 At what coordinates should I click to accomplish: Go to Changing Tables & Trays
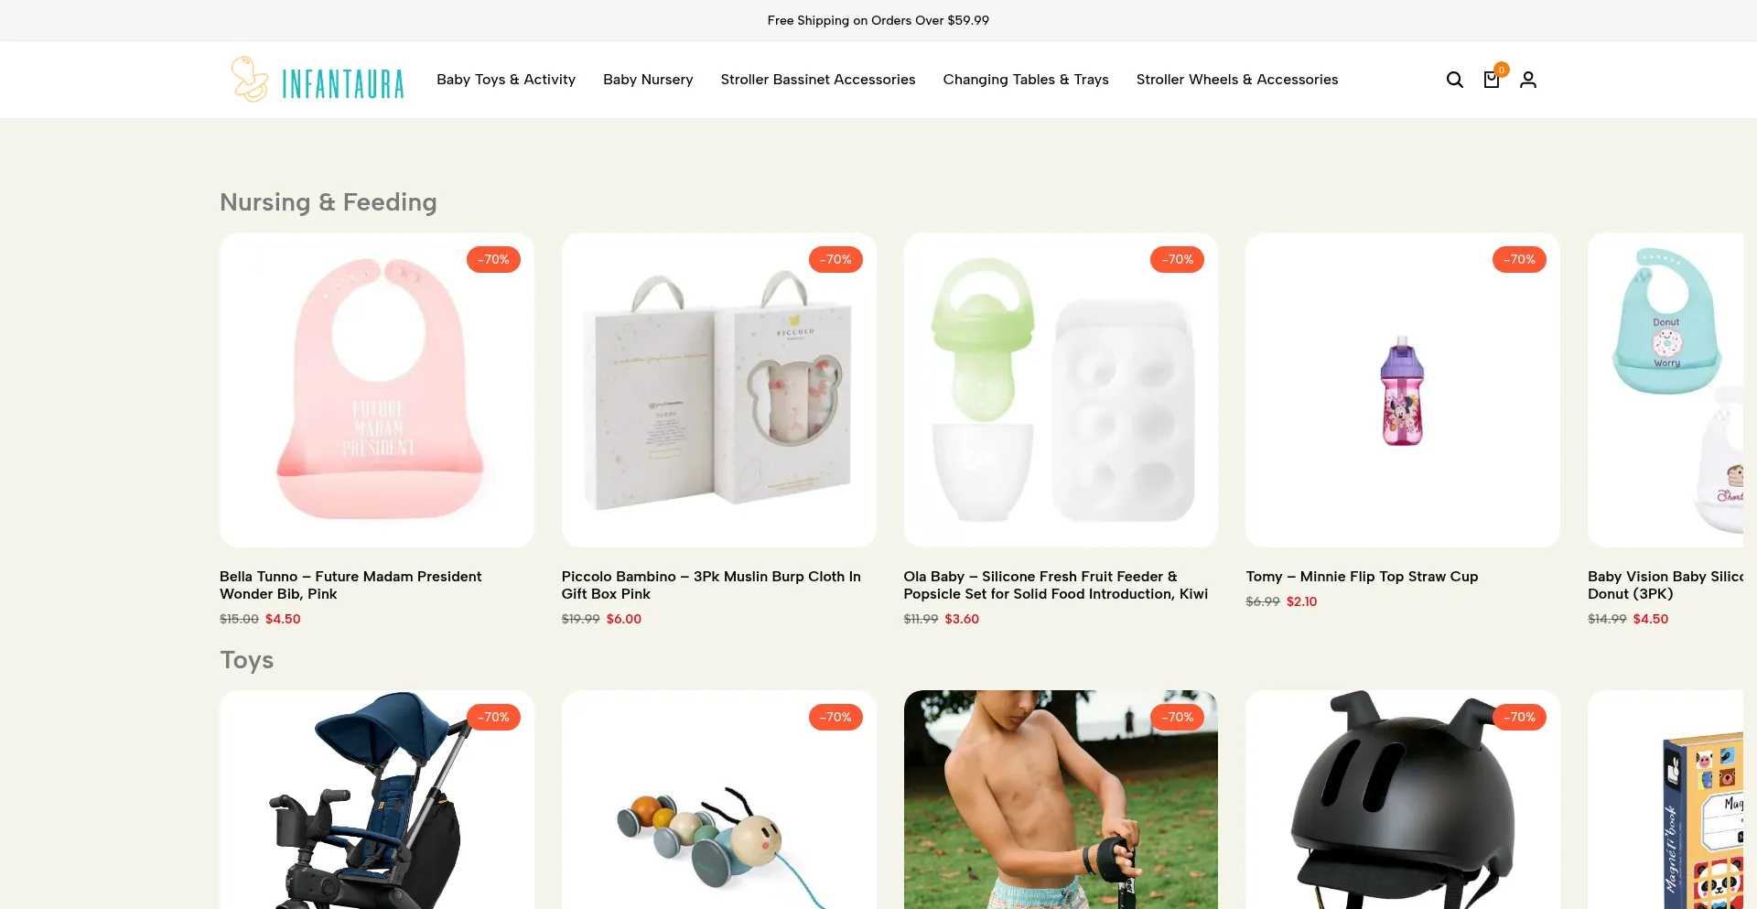(x=1026, y=80)
